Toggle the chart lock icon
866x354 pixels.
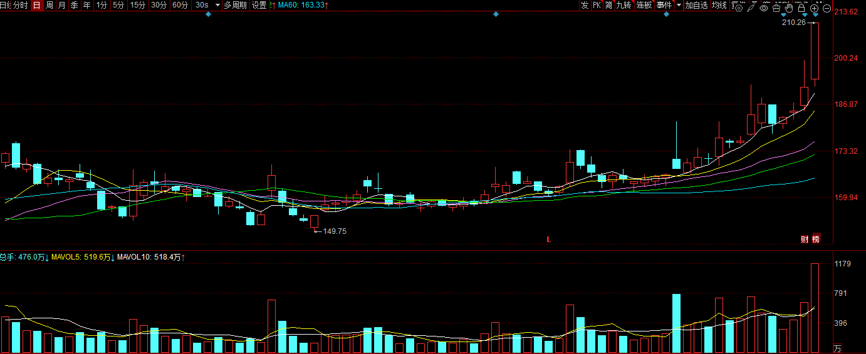[x=801, y=8]
